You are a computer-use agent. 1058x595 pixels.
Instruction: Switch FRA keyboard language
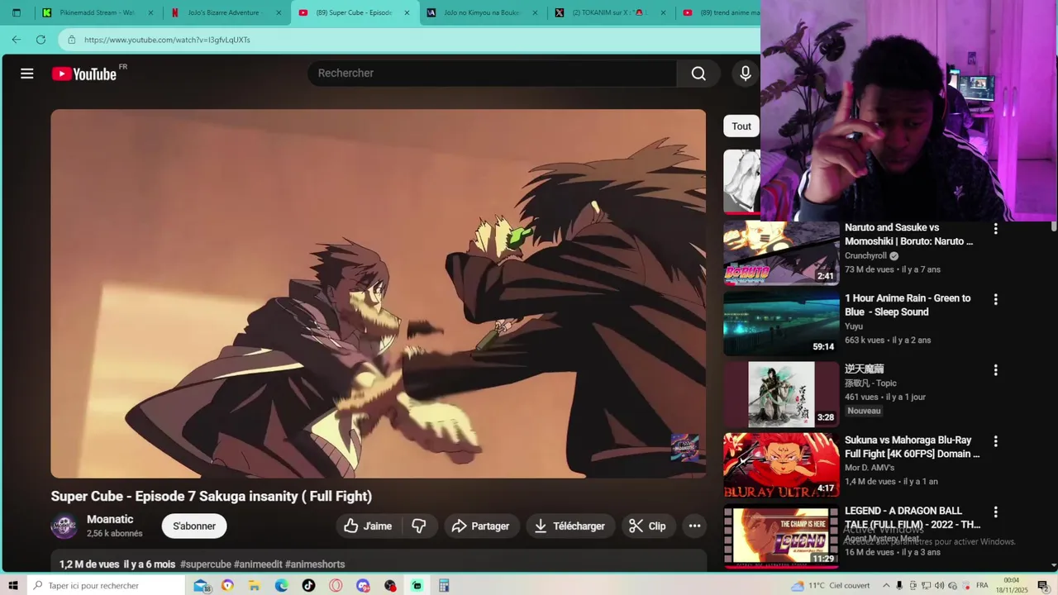click(982, 586)
